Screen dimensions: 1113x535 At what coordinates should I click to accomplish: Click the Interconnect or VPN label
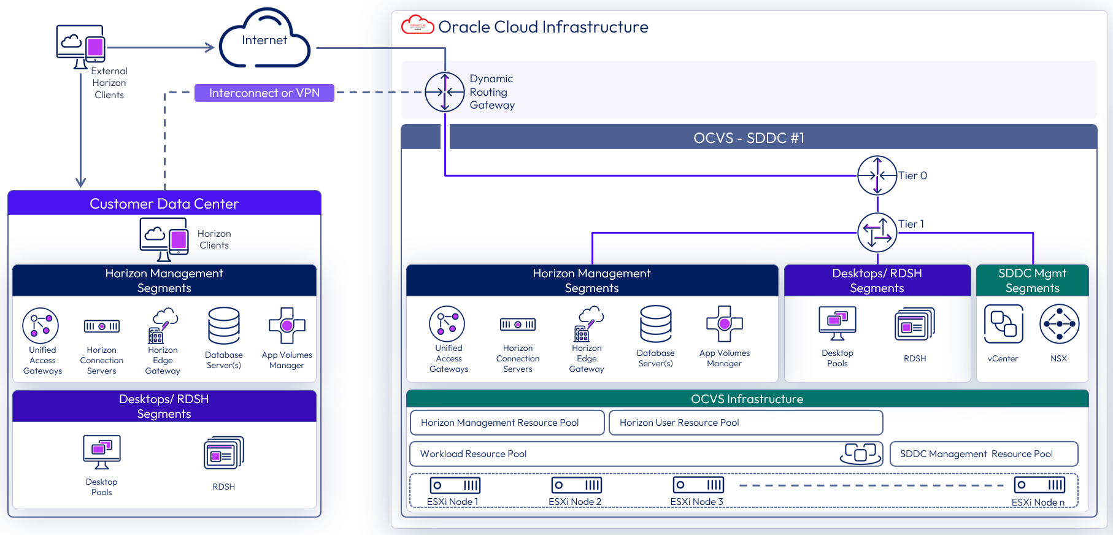coord(264,93)
